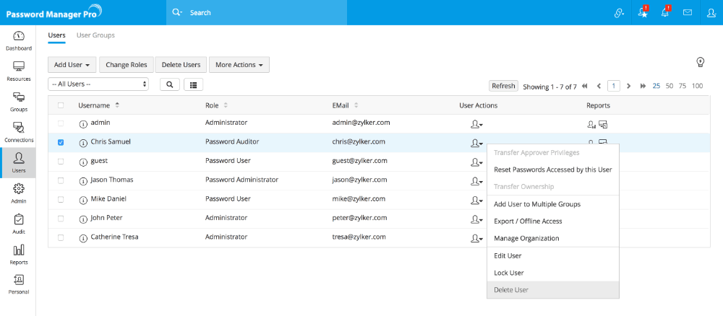723x316 pixels.
Task: Switch to the User Groups tab
Action: click(95, 35)
